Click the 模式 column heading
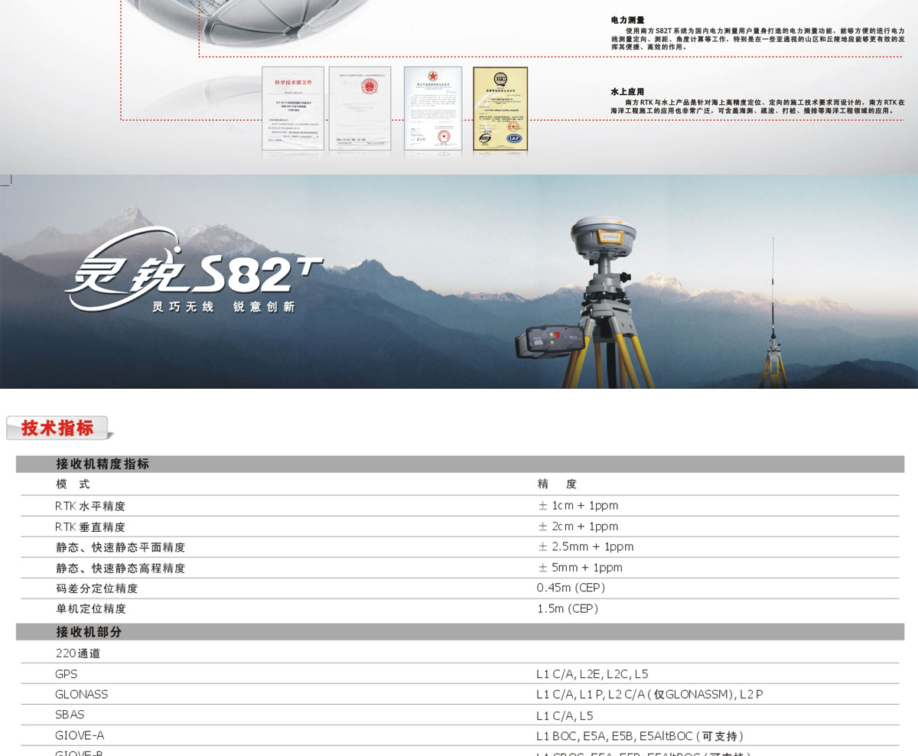Screen dimensions: 918x756 coord(73,484)
